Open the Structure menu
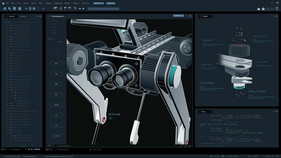This screenshot has height=158, width=281. click(x=86, y=3)
